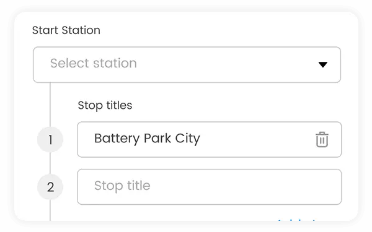Click the blue link below the stop fields
The height and width of the screenshot is (232, 372).
coord(296,220)
